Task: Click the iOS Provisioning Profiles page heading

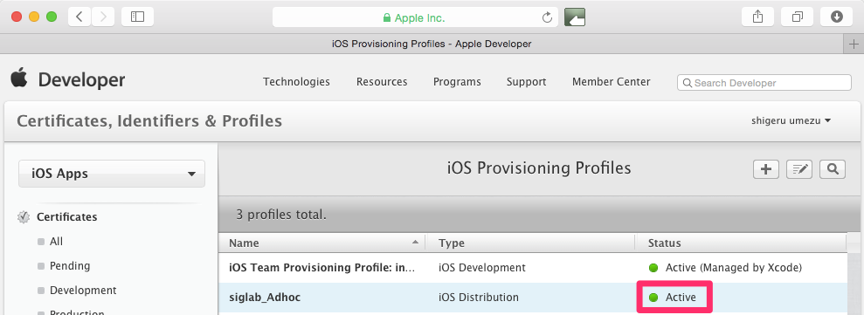Action: tap(539, 168)
